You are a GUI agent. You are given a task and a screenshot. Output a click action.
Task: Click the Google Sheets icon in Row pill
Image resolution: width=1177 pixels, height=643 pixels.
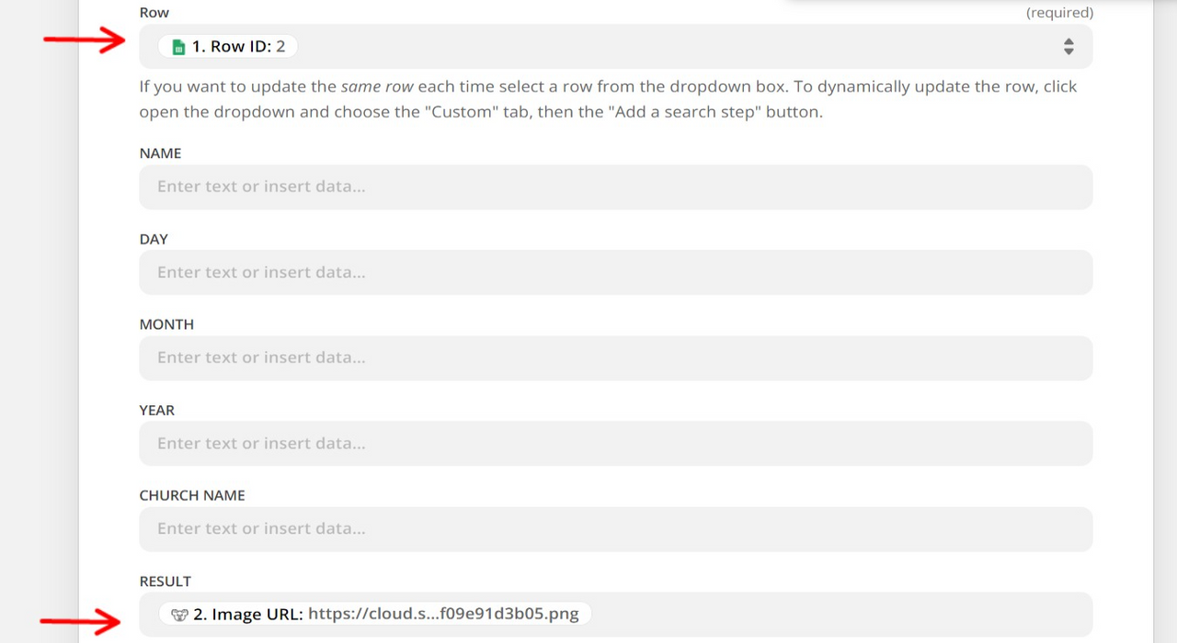[x=179, y=47]
